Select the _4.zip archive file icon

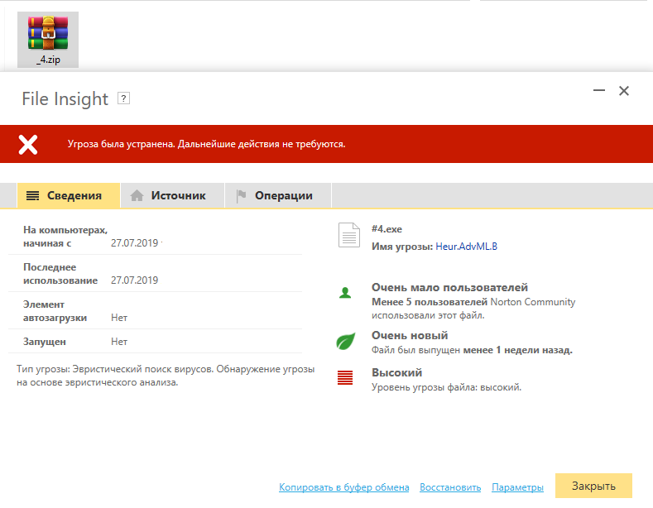tap(48, 40)
